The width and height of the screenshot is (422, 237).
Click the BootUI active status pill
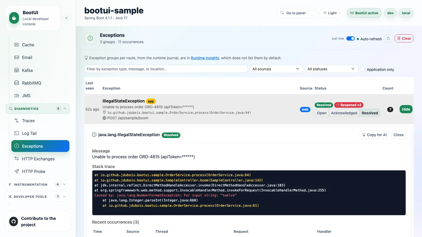[364, 13]
